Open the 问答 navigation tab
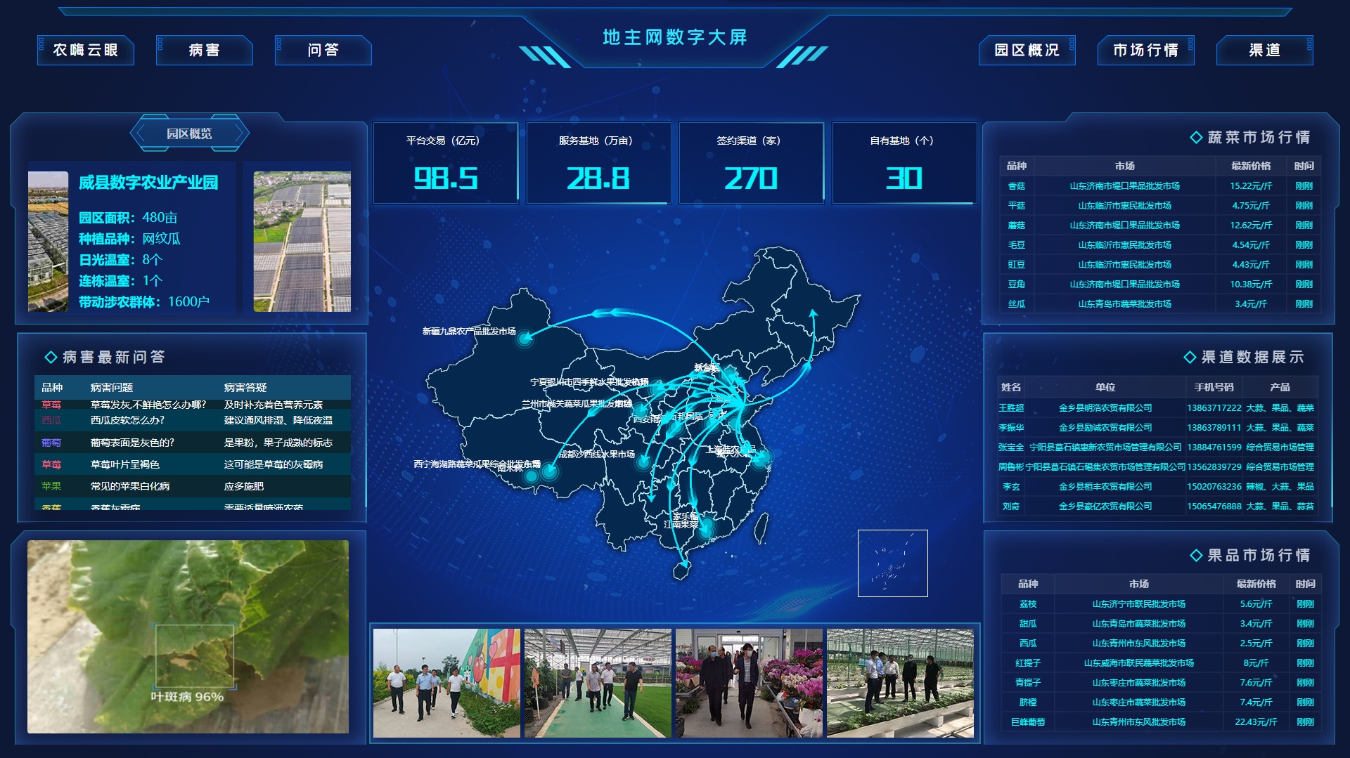Viewport: 1350px width, 758px height. click(323, 50)
